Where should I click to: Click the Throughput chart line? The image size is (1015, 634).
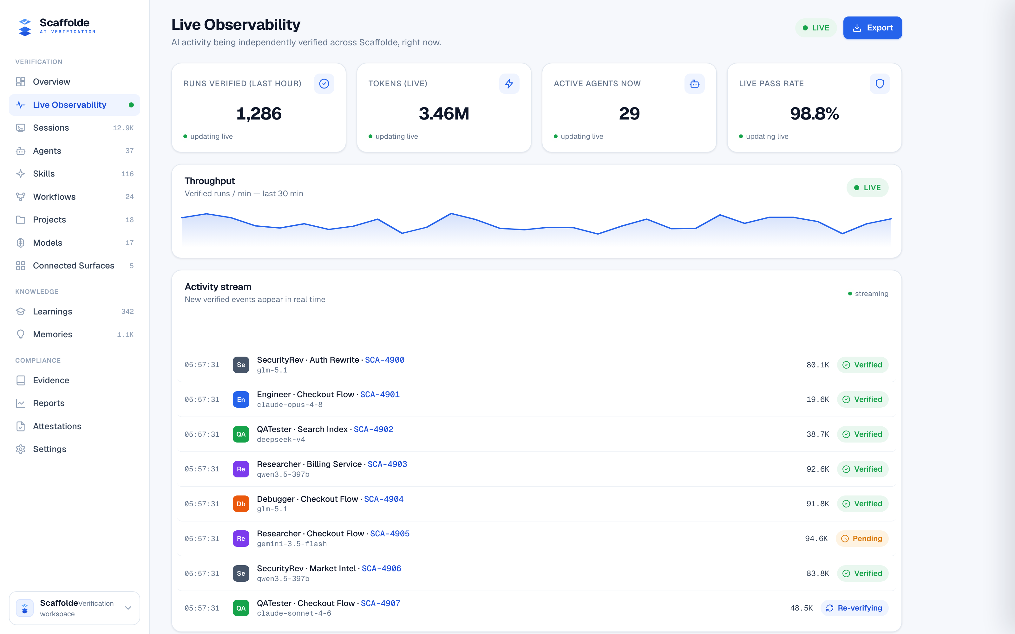(536, 224)
